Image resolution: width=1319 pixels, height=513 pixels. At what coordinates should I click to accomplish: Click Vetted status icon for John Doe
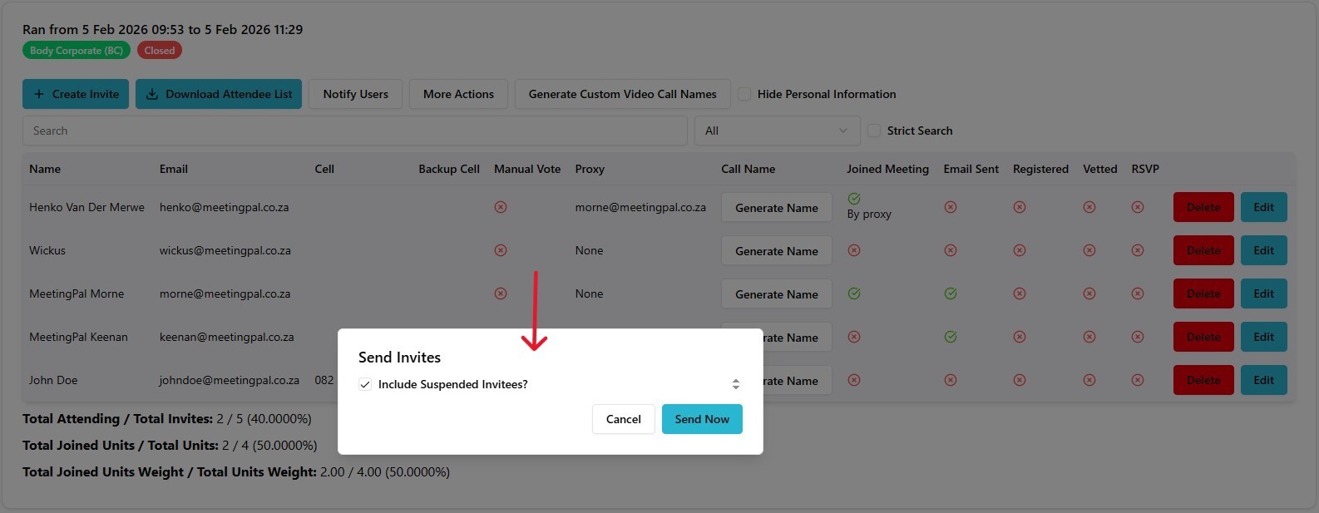tap(1089, 380)
